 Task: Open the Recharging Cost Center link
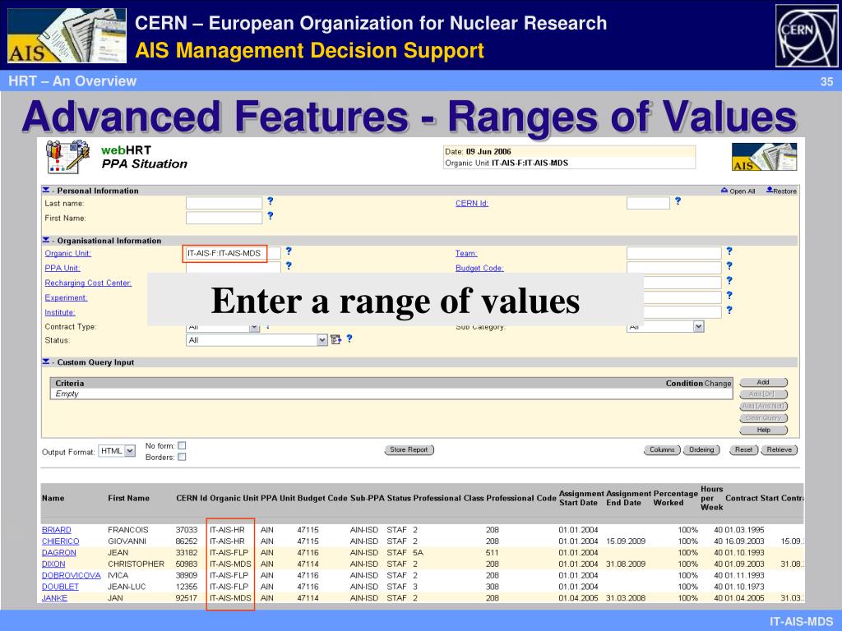[x=88, y=283]
